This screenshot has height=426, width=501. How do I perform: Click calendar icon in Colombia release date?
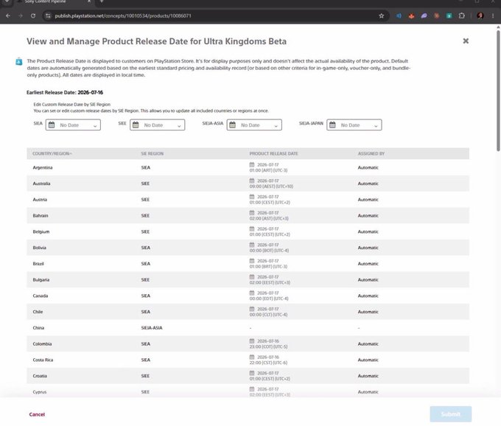[252, 341]
